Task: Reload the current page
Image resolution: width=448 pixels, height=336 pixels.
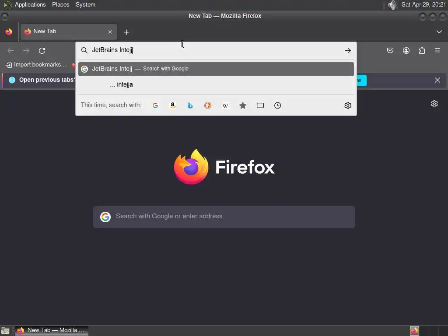Action: [x=42, y=51]
